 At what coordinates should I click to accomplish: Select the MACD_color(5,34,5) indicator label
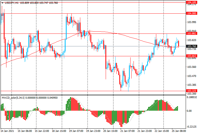click(13, 98)
